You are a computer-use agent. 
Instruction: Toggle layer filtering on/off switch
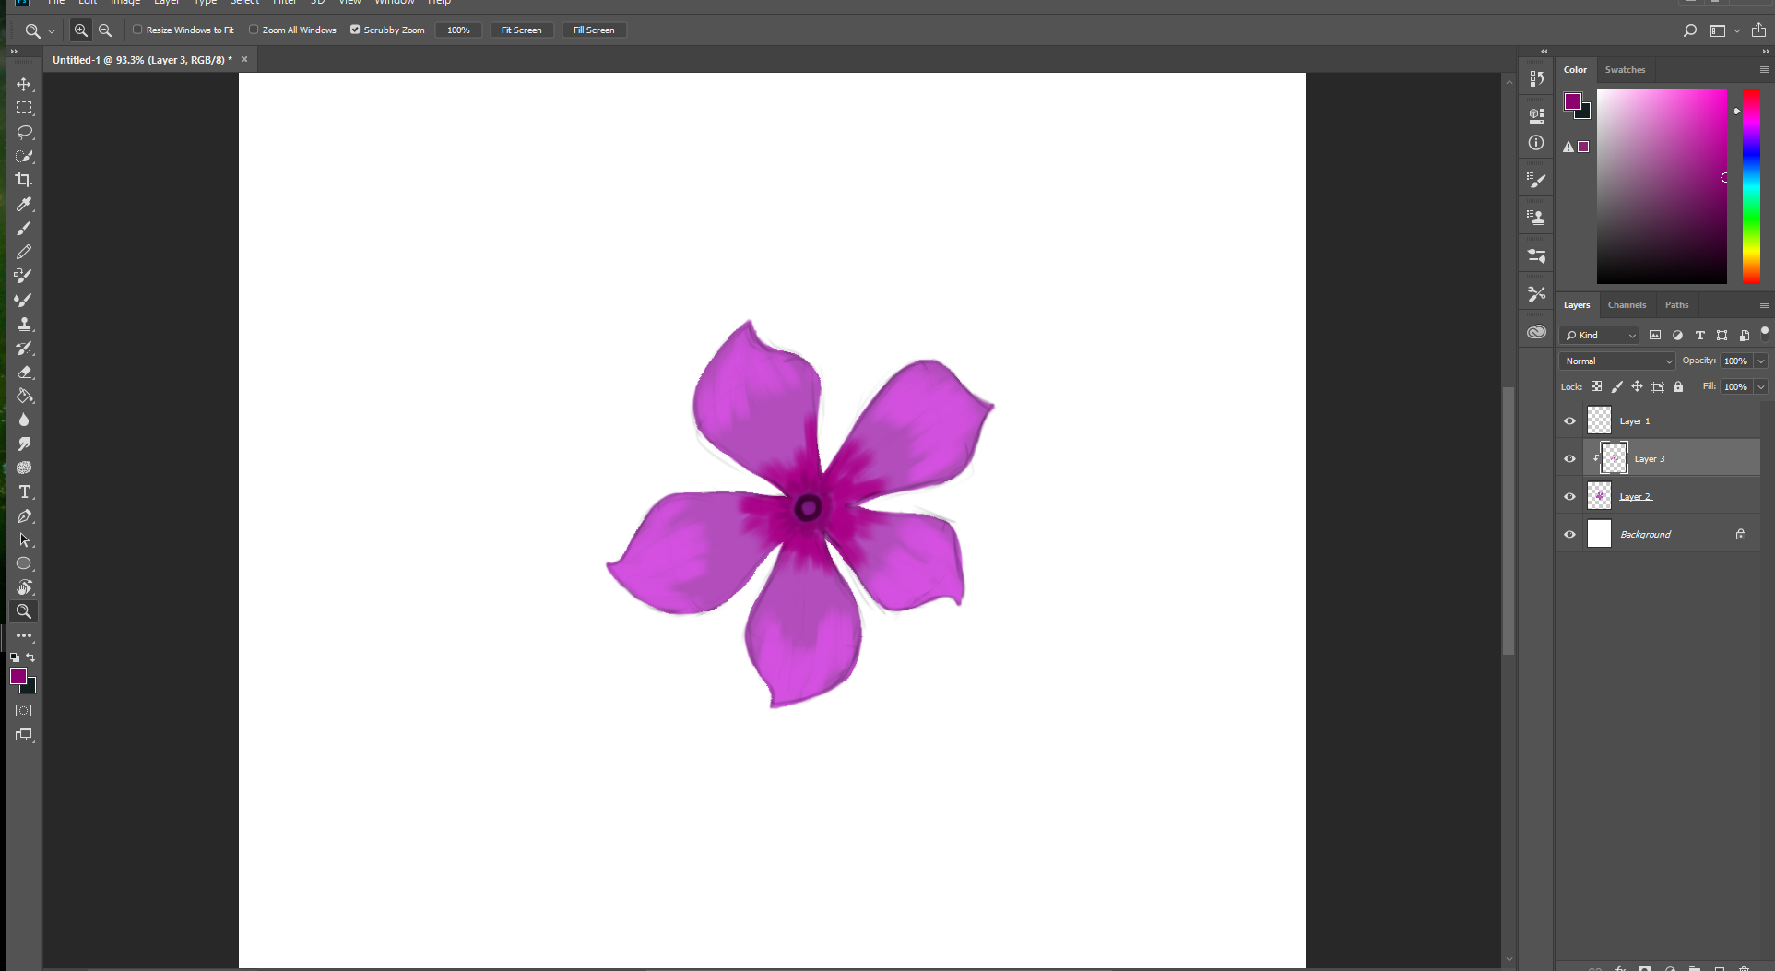click(x=1765, y=333)
